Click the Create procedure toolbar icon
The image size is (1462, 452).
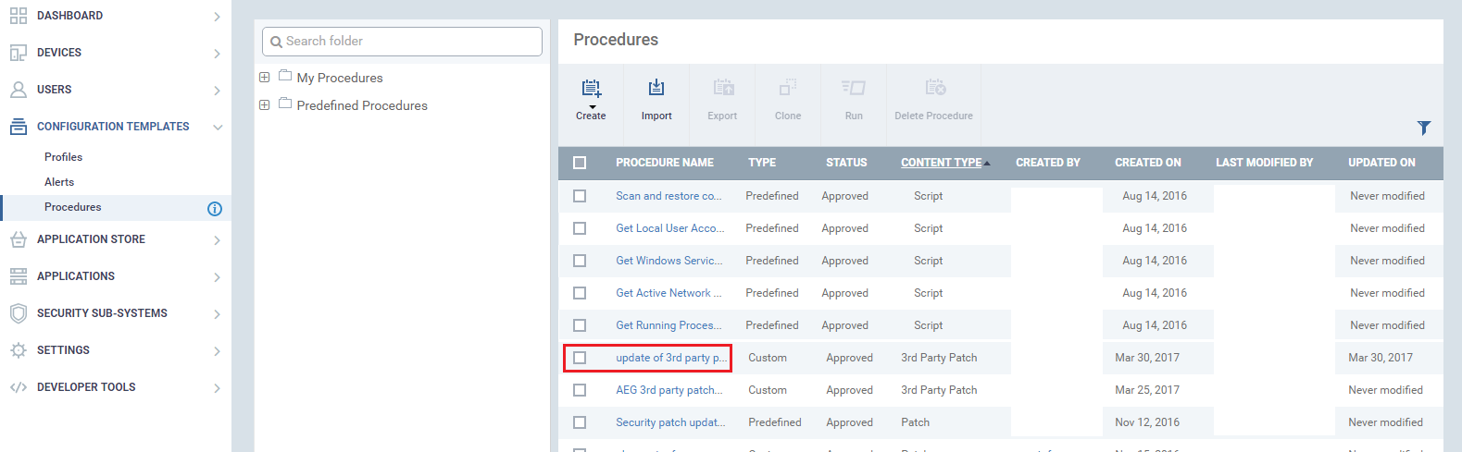(x=591, y=89)
